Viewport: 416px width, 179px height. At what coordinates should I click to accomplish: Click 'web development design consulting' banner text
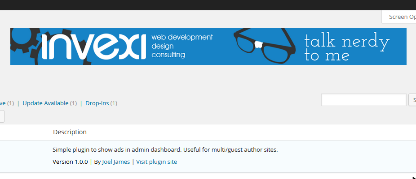[182, 46]
